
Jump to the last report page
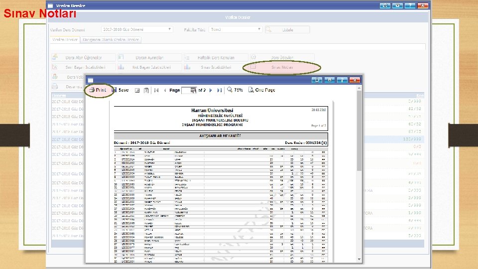pyautogui.click(x=219, y=90)
